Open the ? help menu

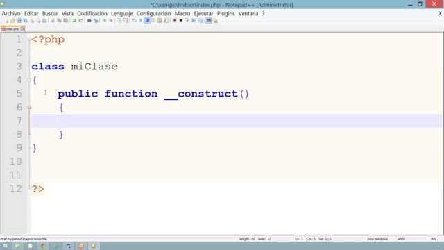(263, 14)
